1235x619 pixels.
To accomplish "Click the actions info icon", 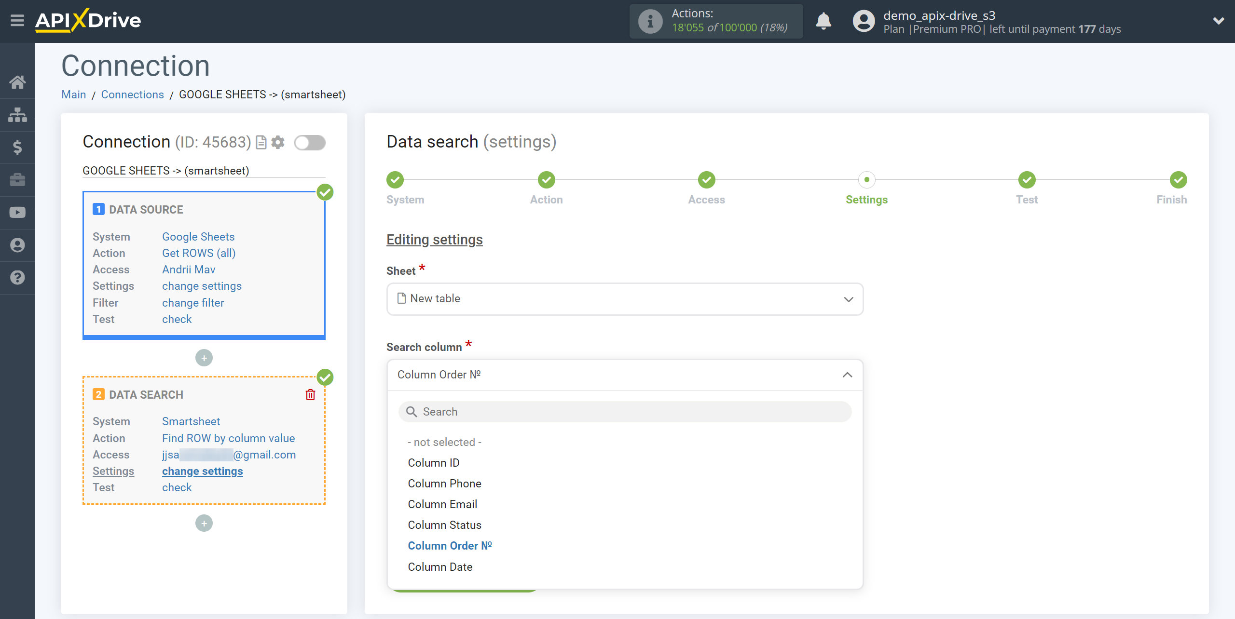I will pos(650,21).
